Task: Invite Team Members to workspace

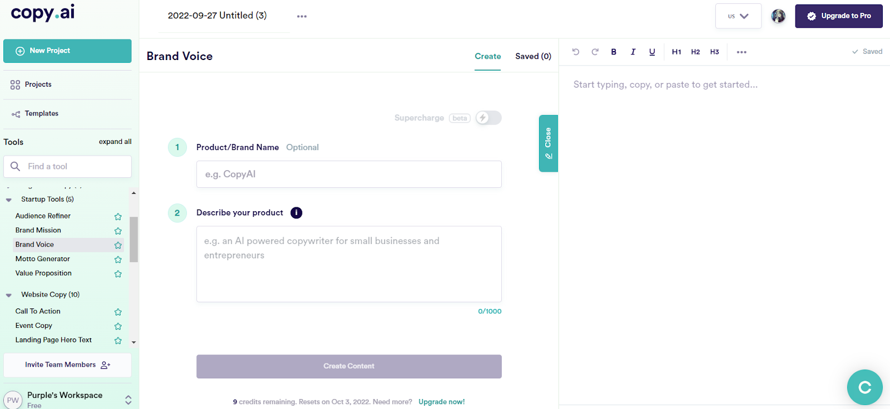Action: [x=67, y=365]
